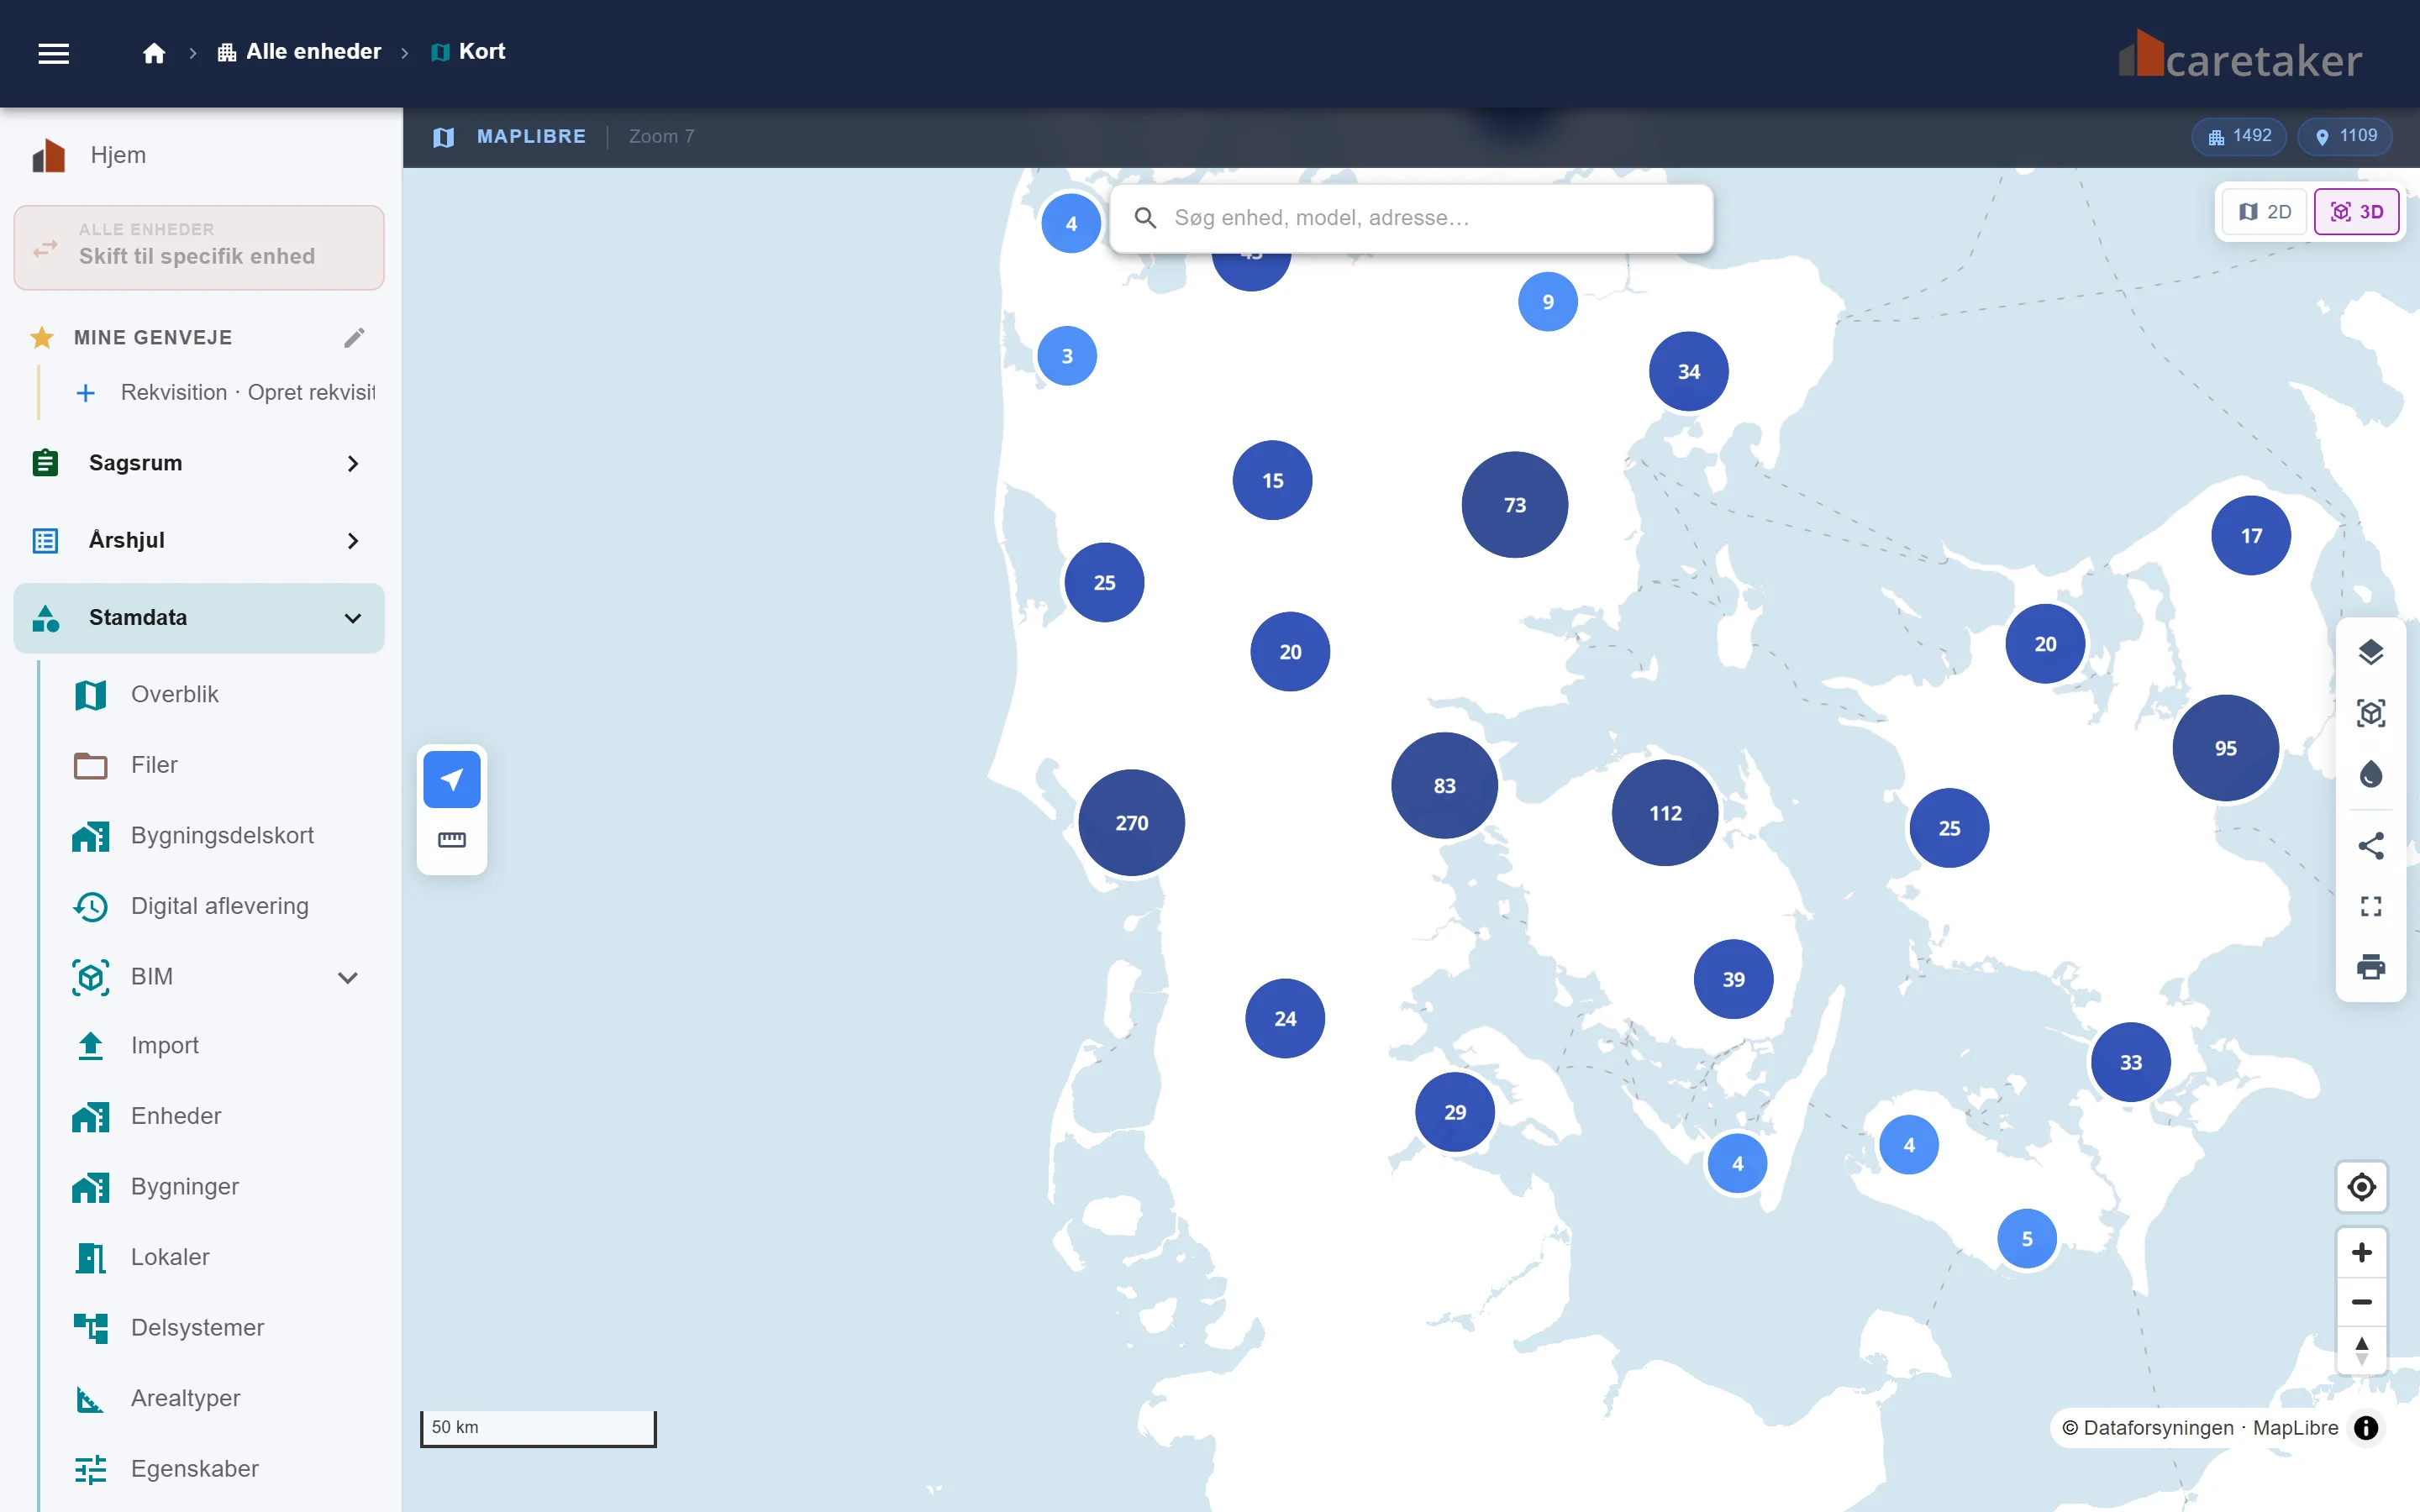The width and height of the screenshot is (2420, 1512).
Task: Switch map to 2D mode
Action: (x=2264, y=212)
